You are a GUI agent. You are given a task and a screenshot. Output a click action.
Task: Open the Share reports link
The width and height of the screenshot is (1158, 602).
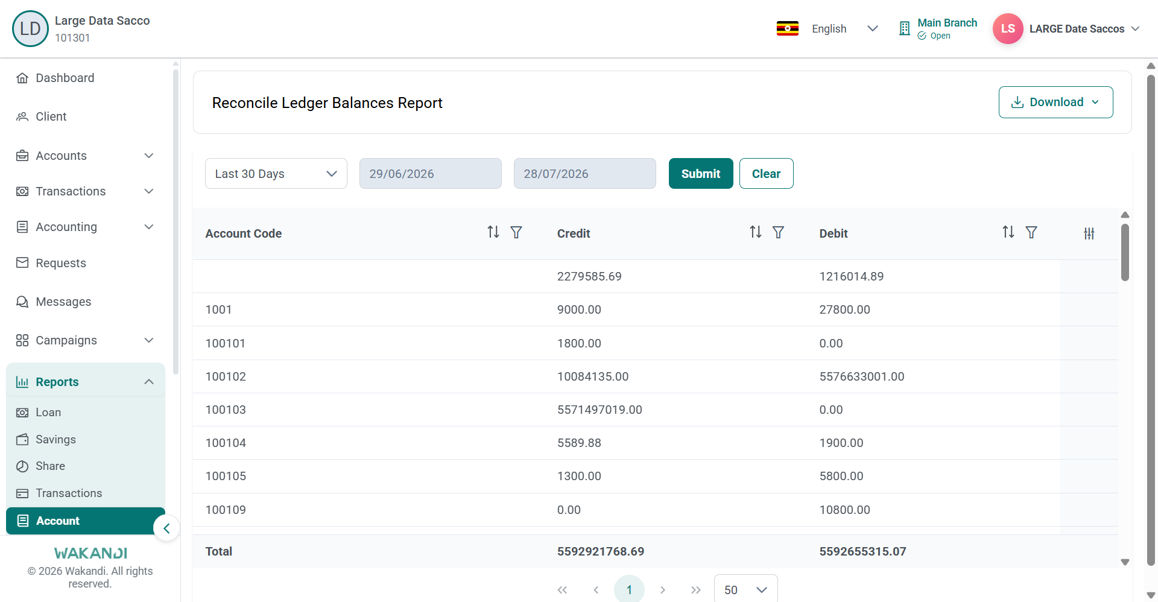[x=86, y=466]
